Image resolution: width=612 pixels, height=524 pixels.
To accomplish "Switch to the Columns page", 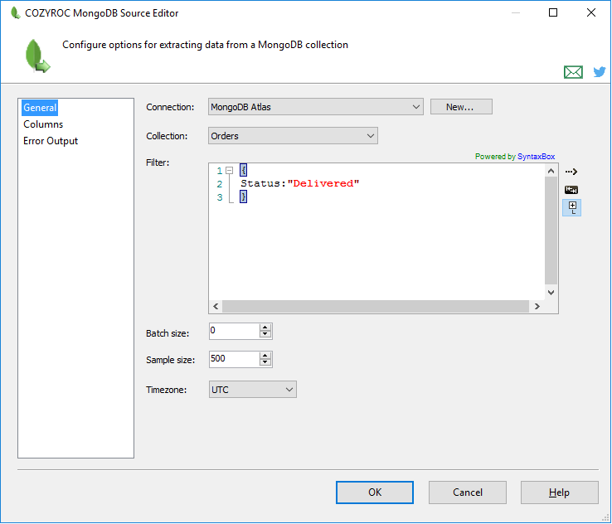I will tap(43, 124).
